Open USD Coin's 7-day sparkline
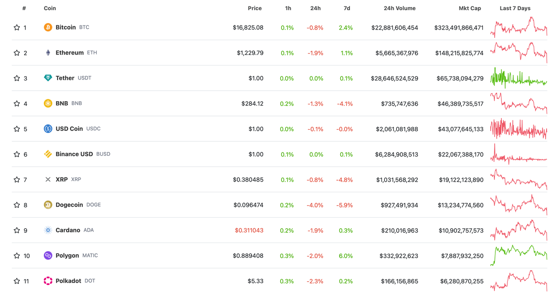 click(x=519, y=129)
